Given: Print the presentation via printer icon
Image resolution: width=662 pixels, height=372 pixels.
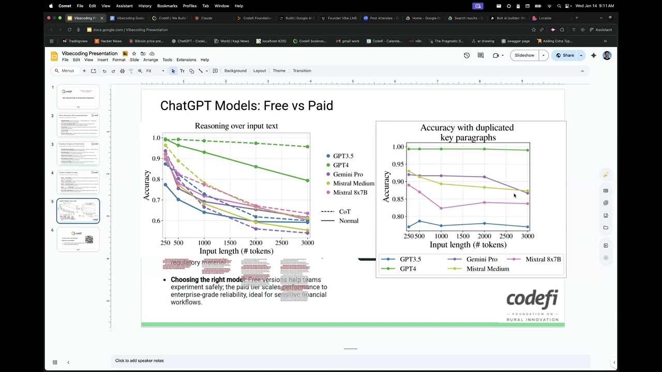Looking at the screenshot, I should 122,71.
